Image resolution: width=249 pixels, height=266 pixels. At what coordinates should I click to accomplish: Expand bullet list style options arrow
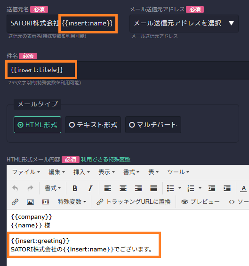pyautogui.click(x=180, y=188)
